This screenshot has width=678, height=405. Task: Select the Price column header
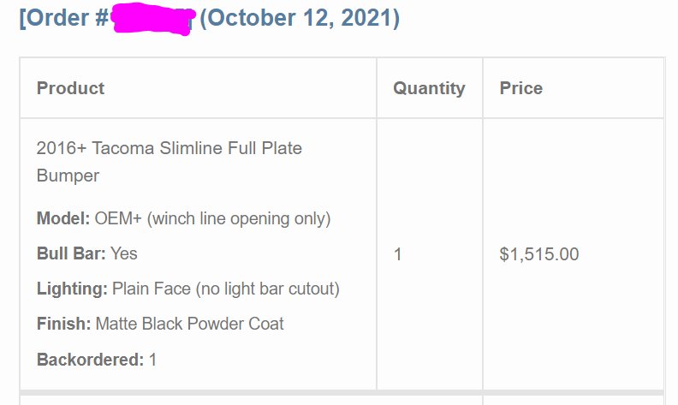(521, 88)
